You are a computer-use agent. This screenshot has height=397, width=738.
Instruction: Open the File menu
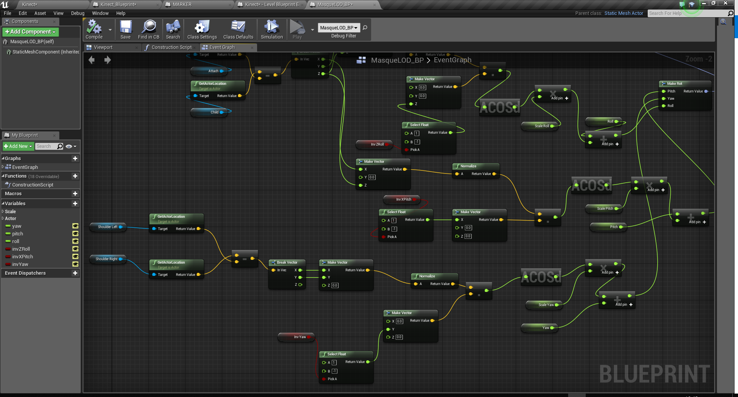(8, 13)
